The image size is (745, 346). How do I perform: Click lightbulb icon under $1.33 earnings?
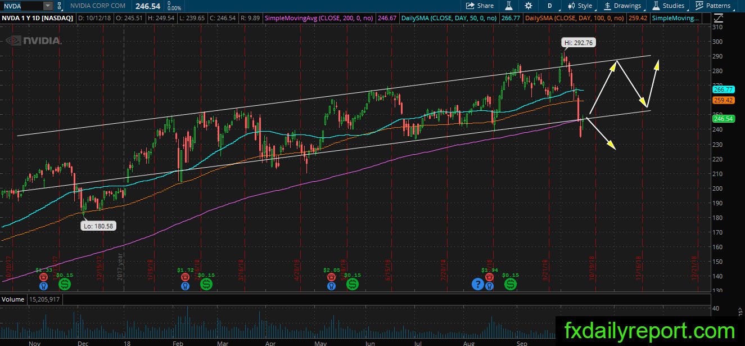coord(43,285)
